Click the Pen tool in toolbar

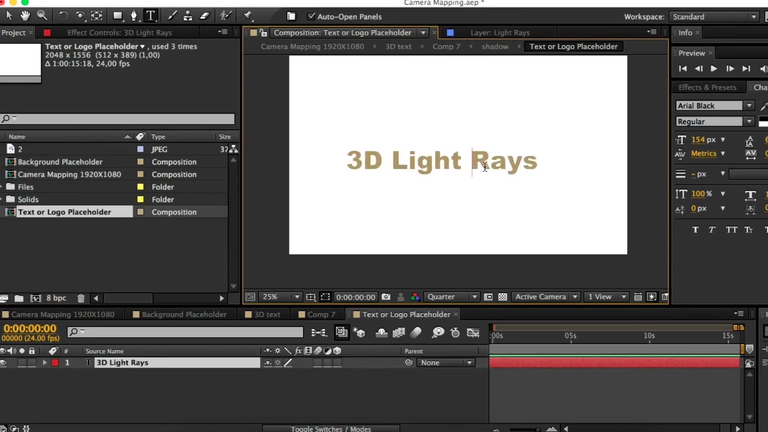pos(134,16)
